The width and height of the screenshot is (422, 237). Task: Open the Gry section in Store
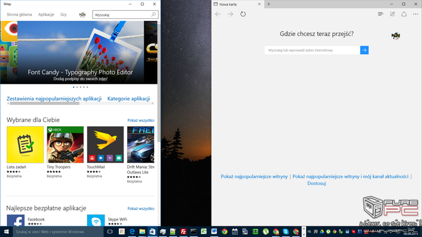[x=64, y=14]
